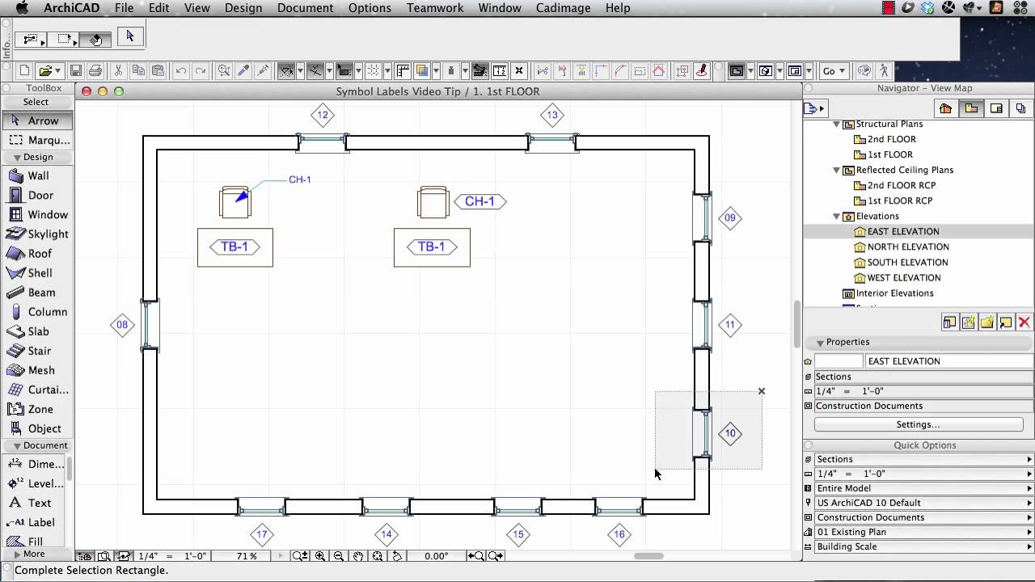Toggle Publisher Sets button in Navigator
The width and height of the screenshot is (1035, 582).
click(x=1021, y=108)
